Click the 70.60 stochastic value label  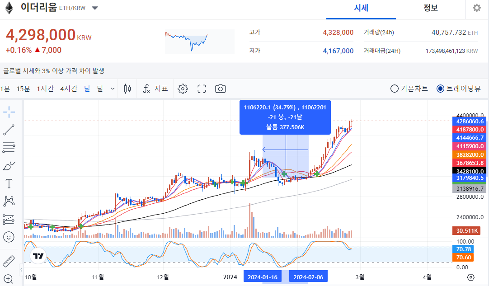[x=463, y=257]
